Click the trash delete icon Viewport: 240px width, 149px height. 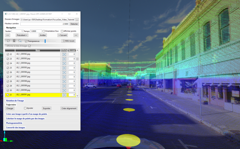pyautogui.click(x=14, y=41)
